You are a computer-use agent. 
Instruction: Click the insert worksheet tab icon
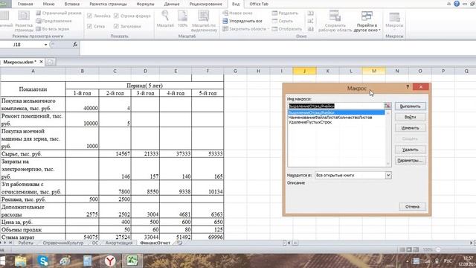click(179, 243)
